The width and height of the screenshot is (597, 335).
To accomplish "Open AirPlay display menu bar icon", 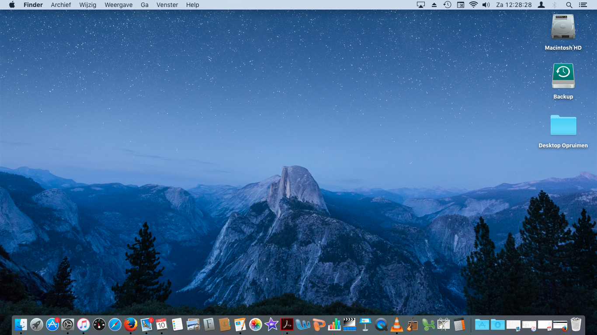I will 421,5.
